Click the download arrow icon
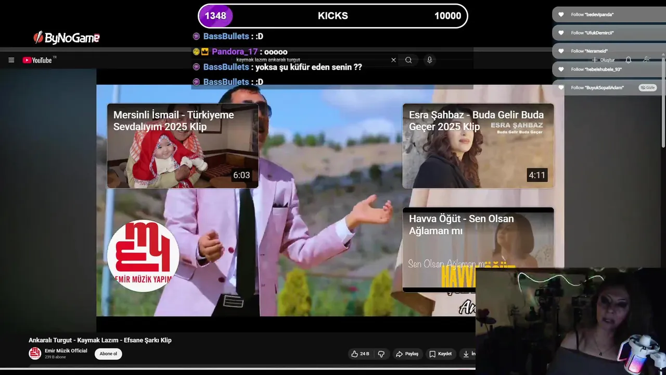666x375 pixels. point(466,354)
